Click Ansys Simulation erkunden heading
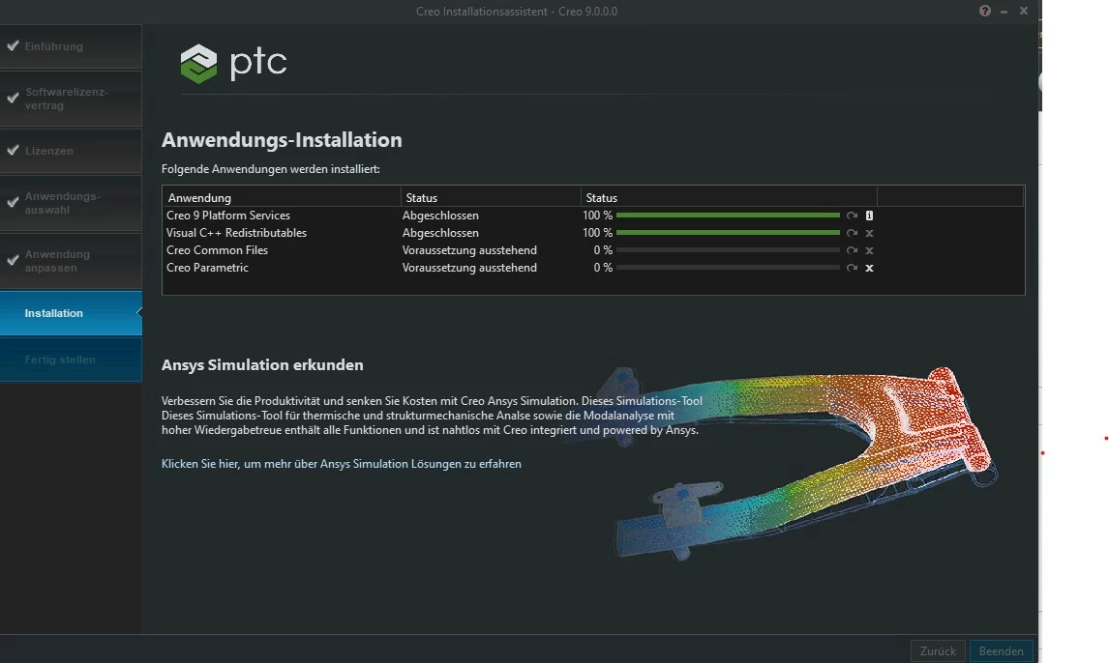This screenshot has width=1109, height=663. pos(262,365)
